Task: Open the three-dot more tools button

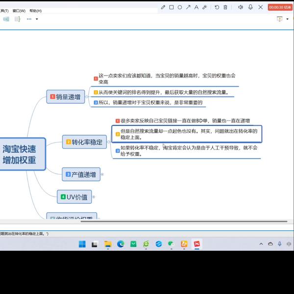Action: 29,19
